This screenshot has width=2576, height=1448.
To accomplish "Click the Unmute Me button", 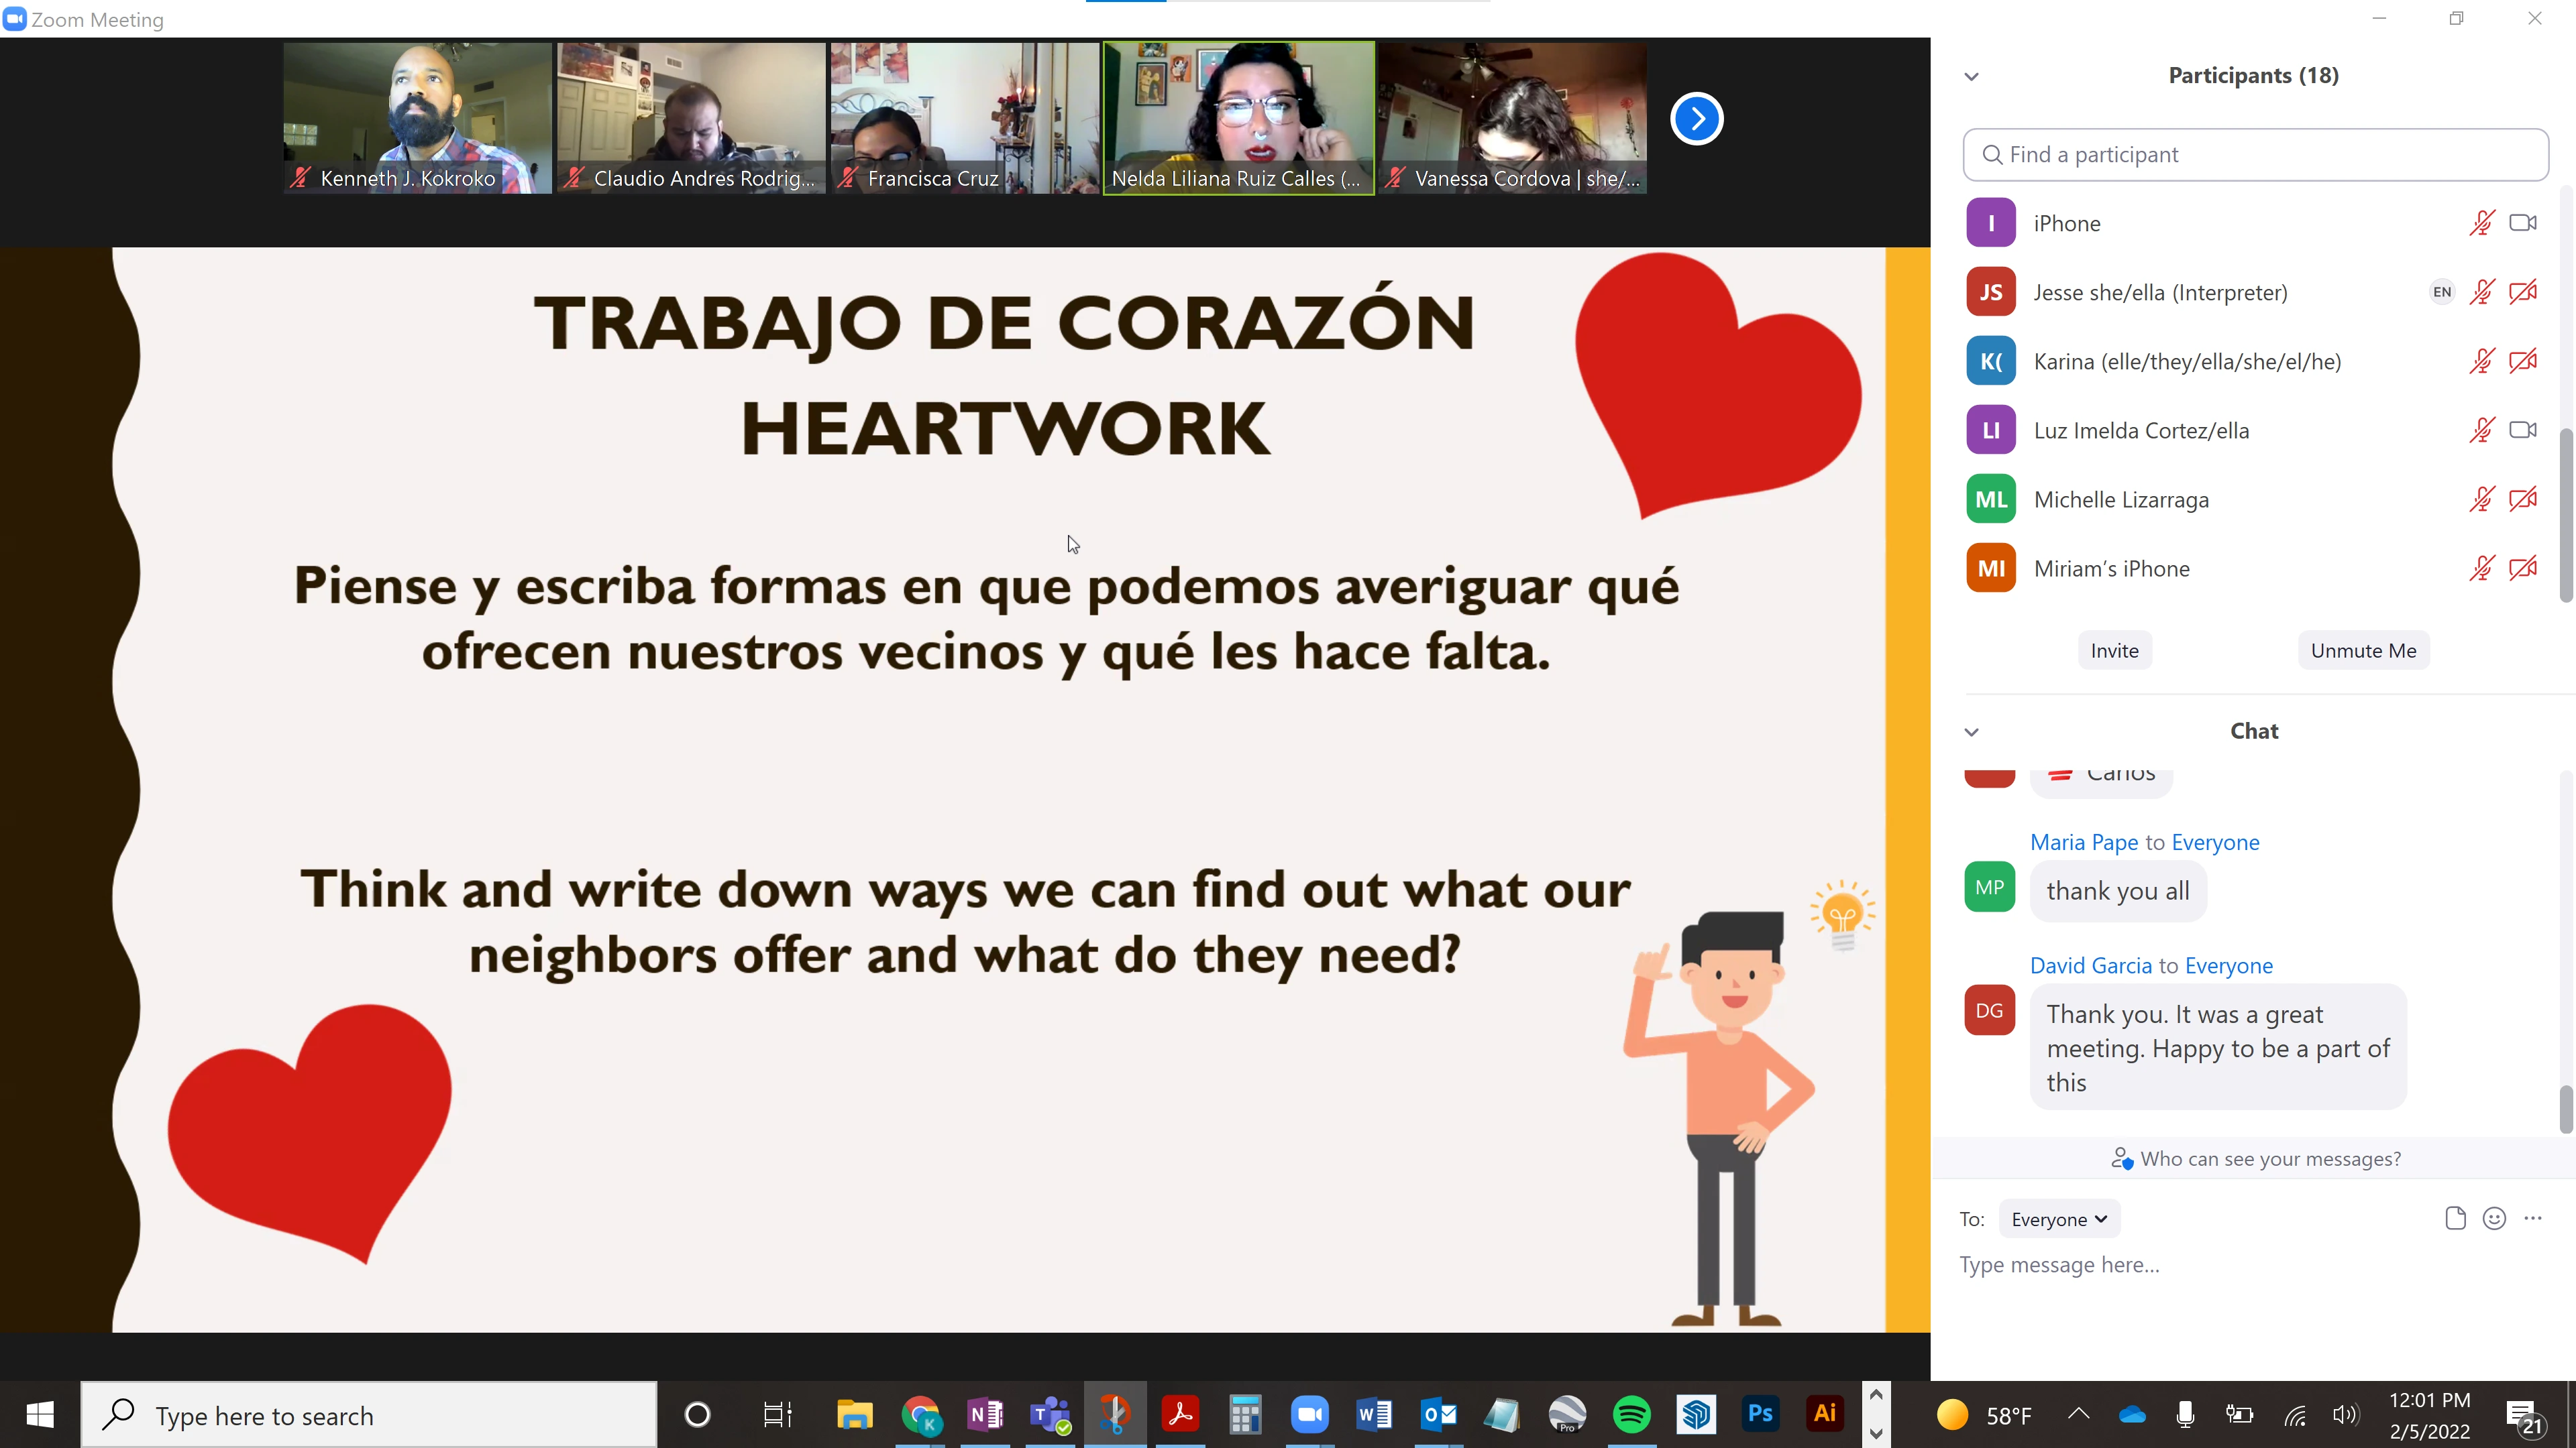I will click(x=2363, y=650).
